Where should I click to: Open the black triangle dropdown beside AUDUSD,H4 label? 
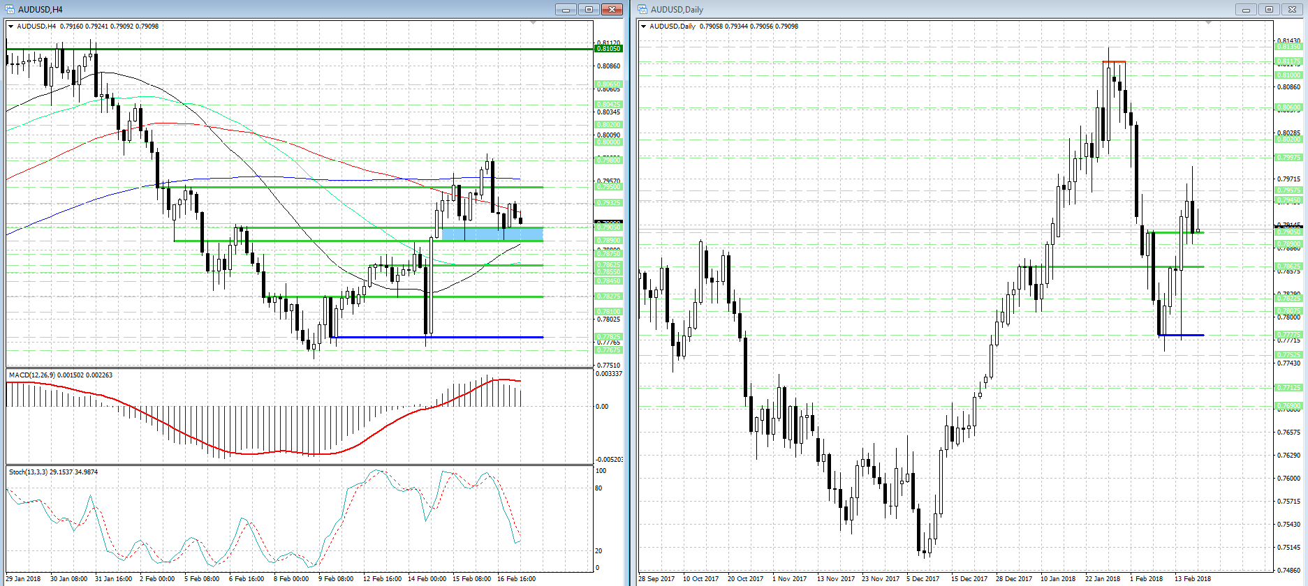(11, 27)
